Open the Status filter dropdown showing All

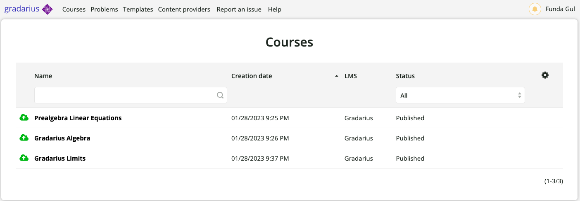point(460,95)
